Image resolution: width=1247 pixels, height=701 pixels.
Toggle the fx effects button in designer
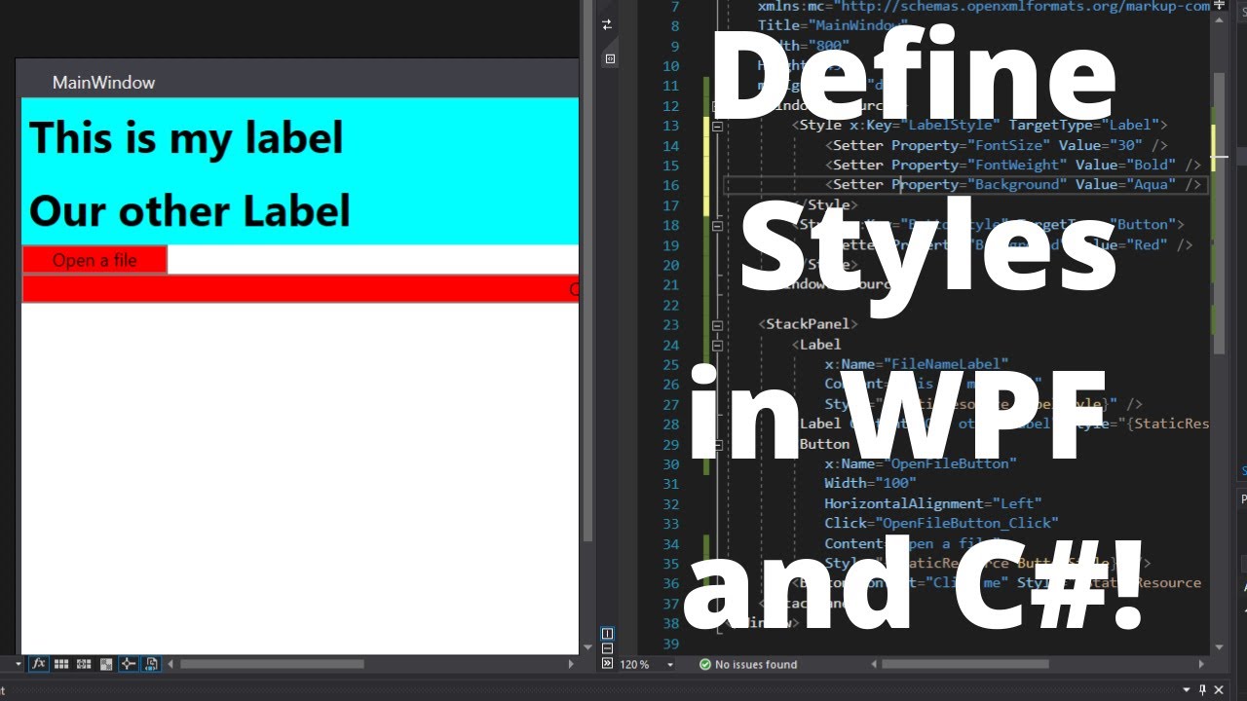39,664
